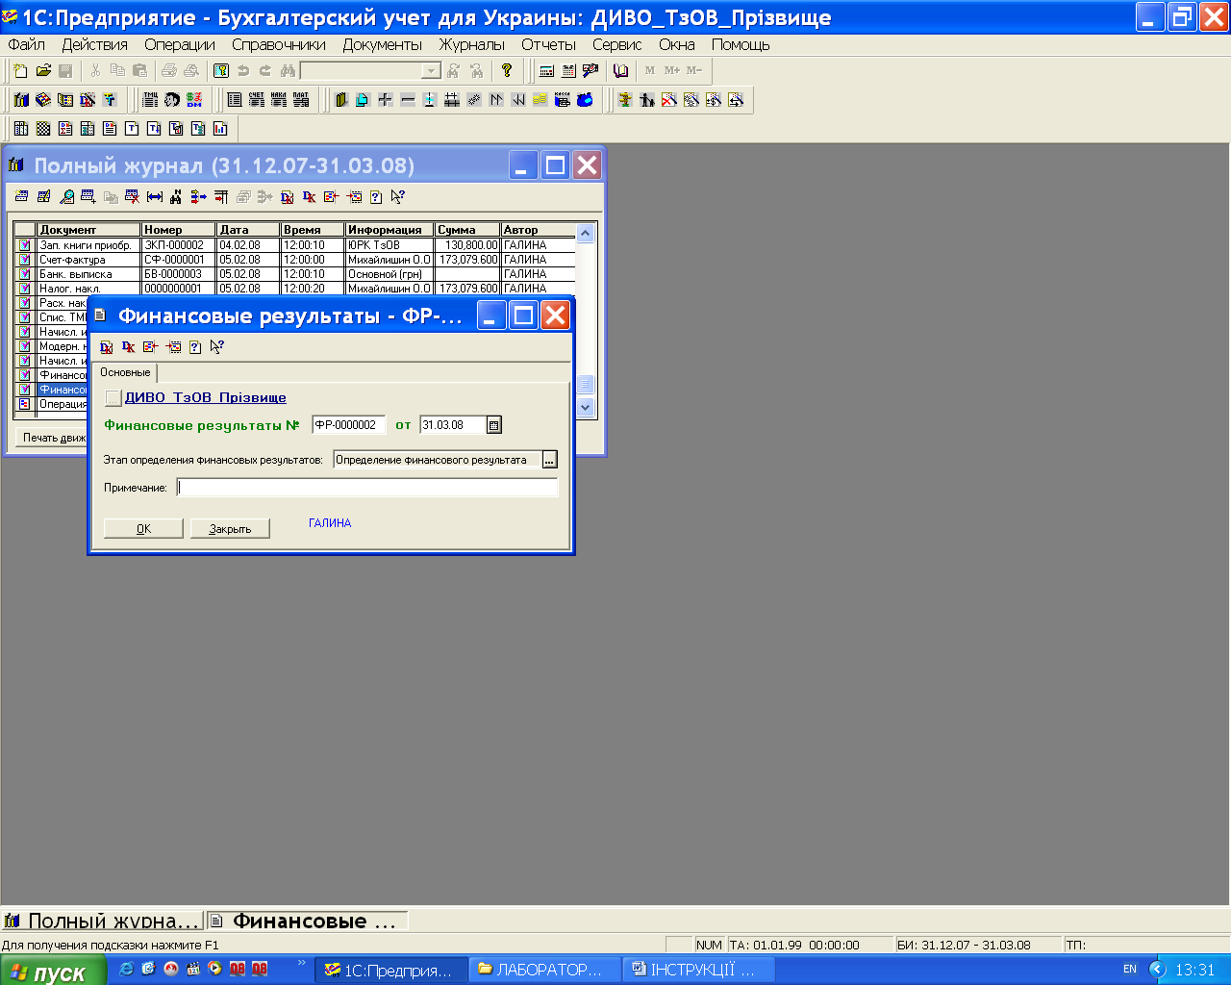Click the КАССА icon in second toolbar
This screenshot has width=1231, height=985.
pyautogui.click(x=563, y=99)
